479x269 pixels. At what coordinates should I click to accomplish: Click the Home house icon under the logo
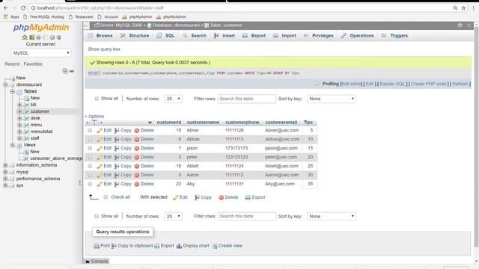[x=25, y=37]
